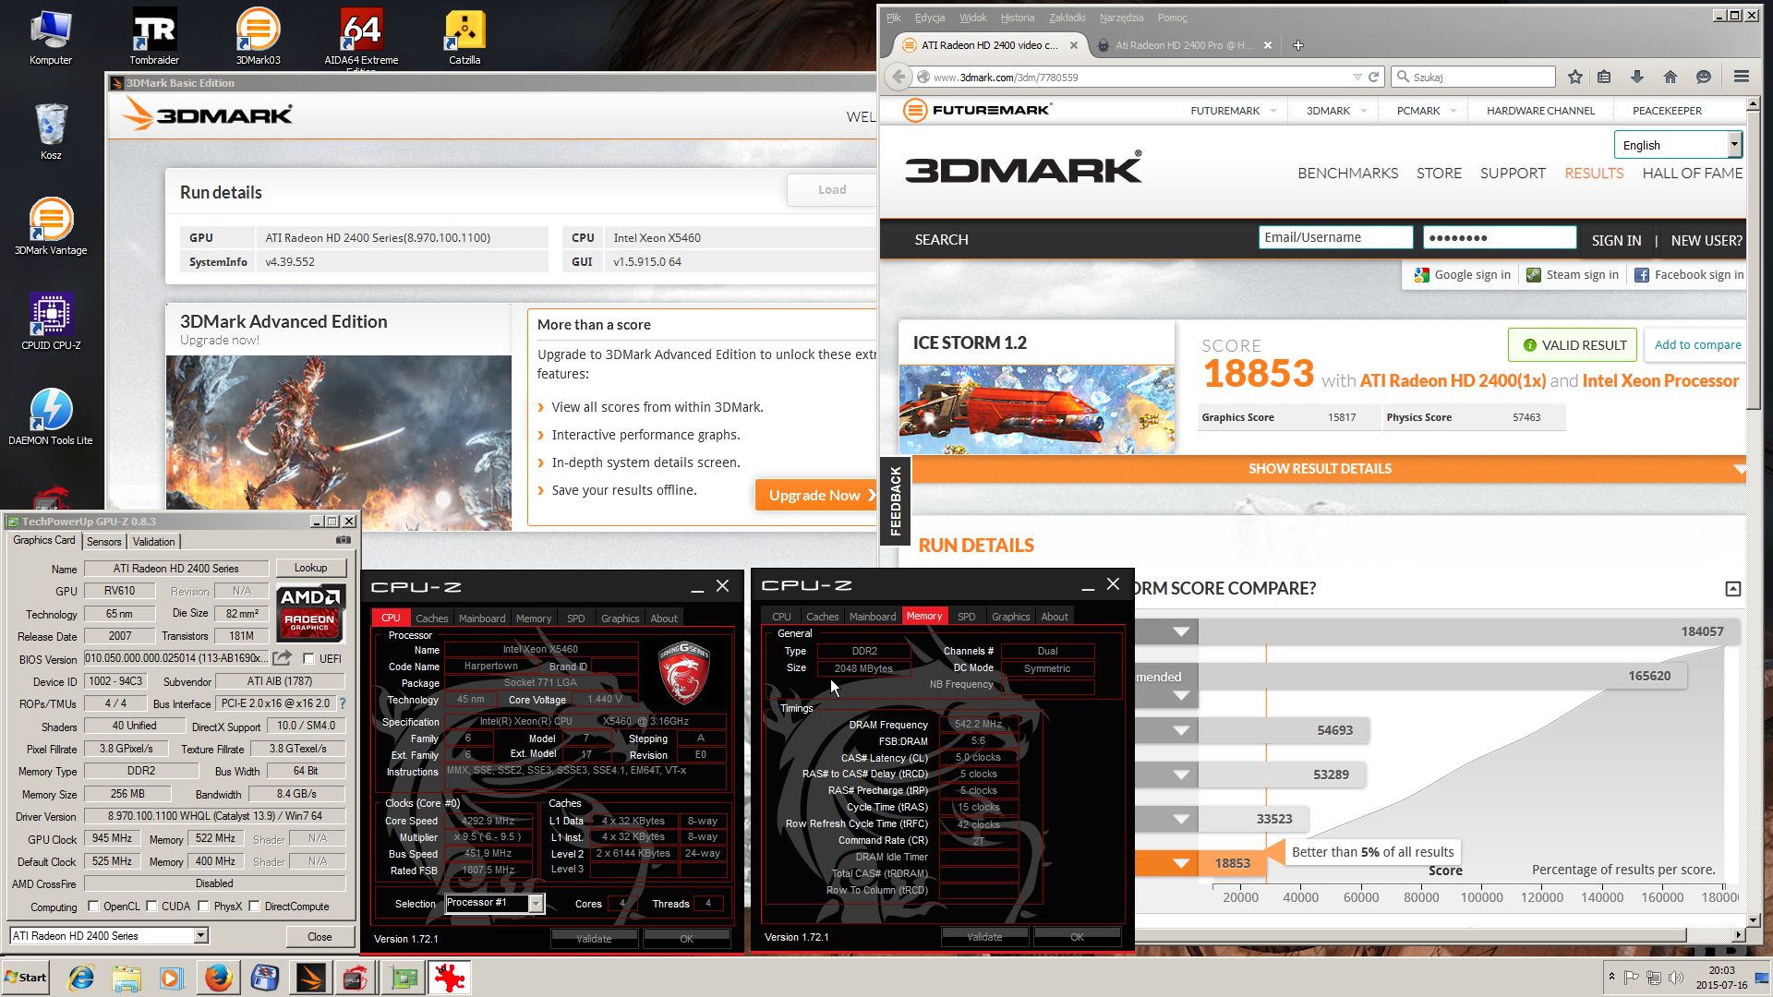Open the RESULTS navigation link
The width and height of the screenshot is (1773, 997).
point(1593,174)
